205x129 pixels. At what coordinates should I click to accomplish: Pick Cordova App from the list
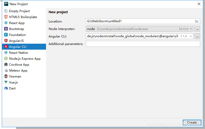pyautogui.click(x=24, y=64)
